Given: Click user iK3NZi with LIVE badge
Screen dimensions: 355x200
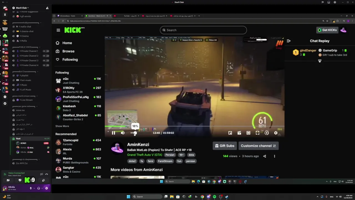Looking at the screenshot, I should point(32,143).
